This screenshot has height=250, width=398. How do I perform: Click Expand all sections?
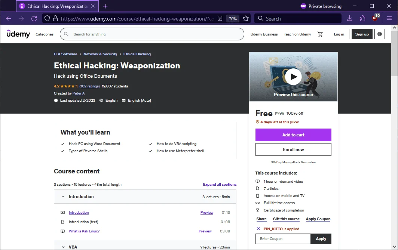pyautogui.click(x=220, y=184)
